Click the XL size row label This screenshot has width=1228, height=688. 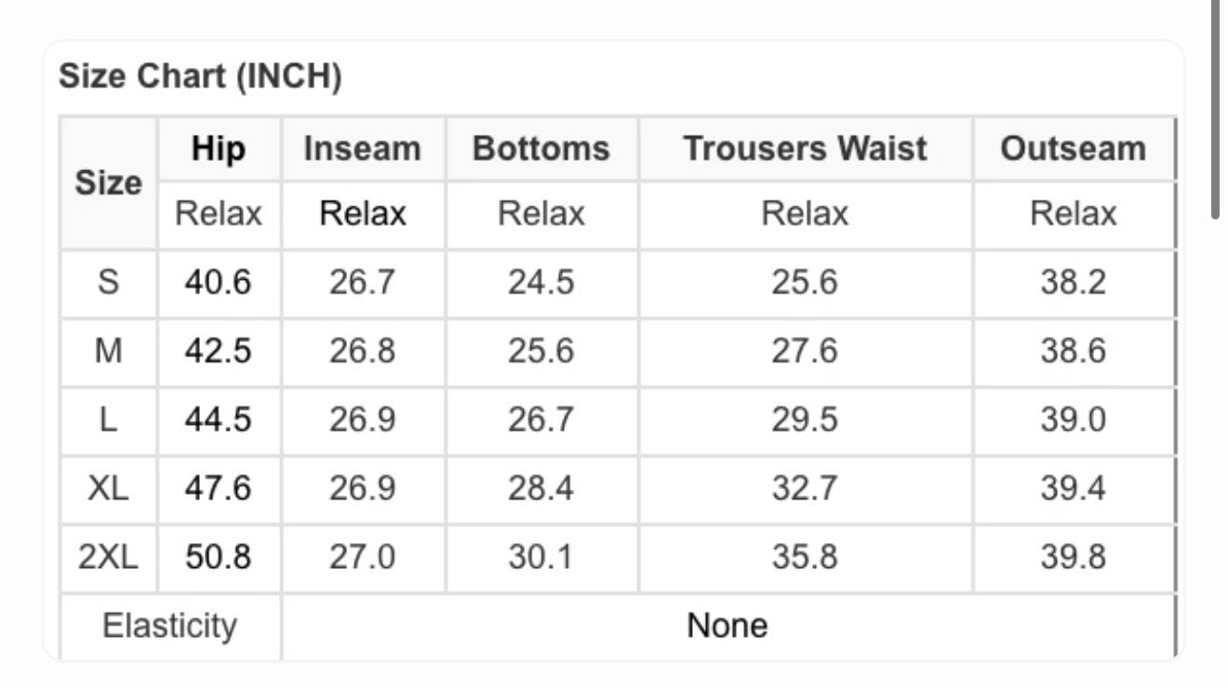[x=109, y=489]
